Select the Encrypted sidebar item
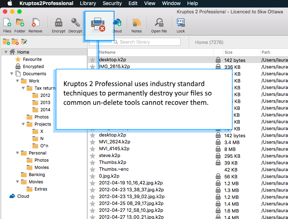 (x=33, y=67)
